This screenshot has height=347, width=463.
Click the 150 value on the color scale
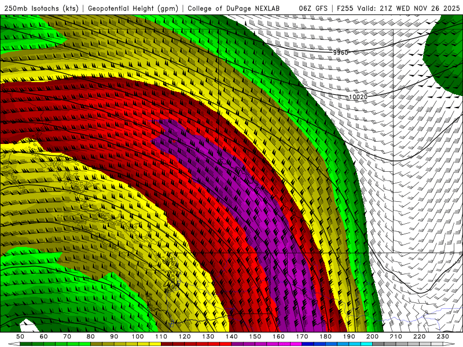pos(255,337)
